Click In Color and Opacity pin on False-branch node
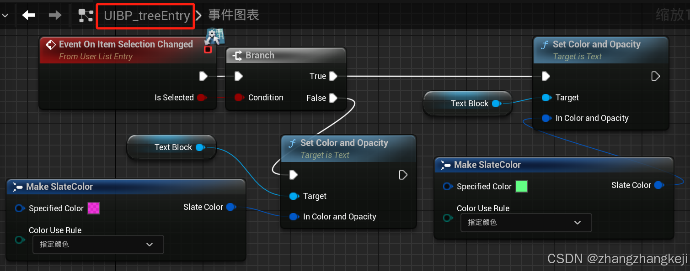Viewport: 690px width, 271px height. click(x=294, y=217)
